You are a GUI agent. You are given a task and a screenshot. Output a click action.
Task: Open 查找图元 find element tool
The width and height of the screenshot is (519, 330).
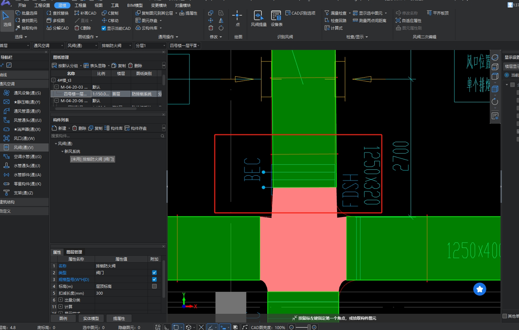click(x=26, y=20)
